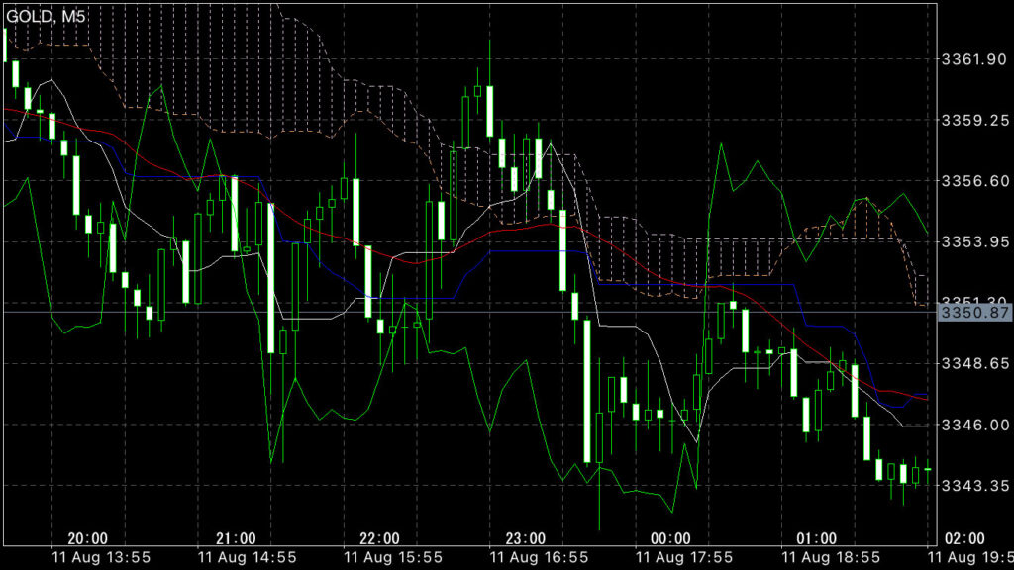Select price axis value 3346.00
This screenshot has height=570, width=1014.
coord(974,425)
